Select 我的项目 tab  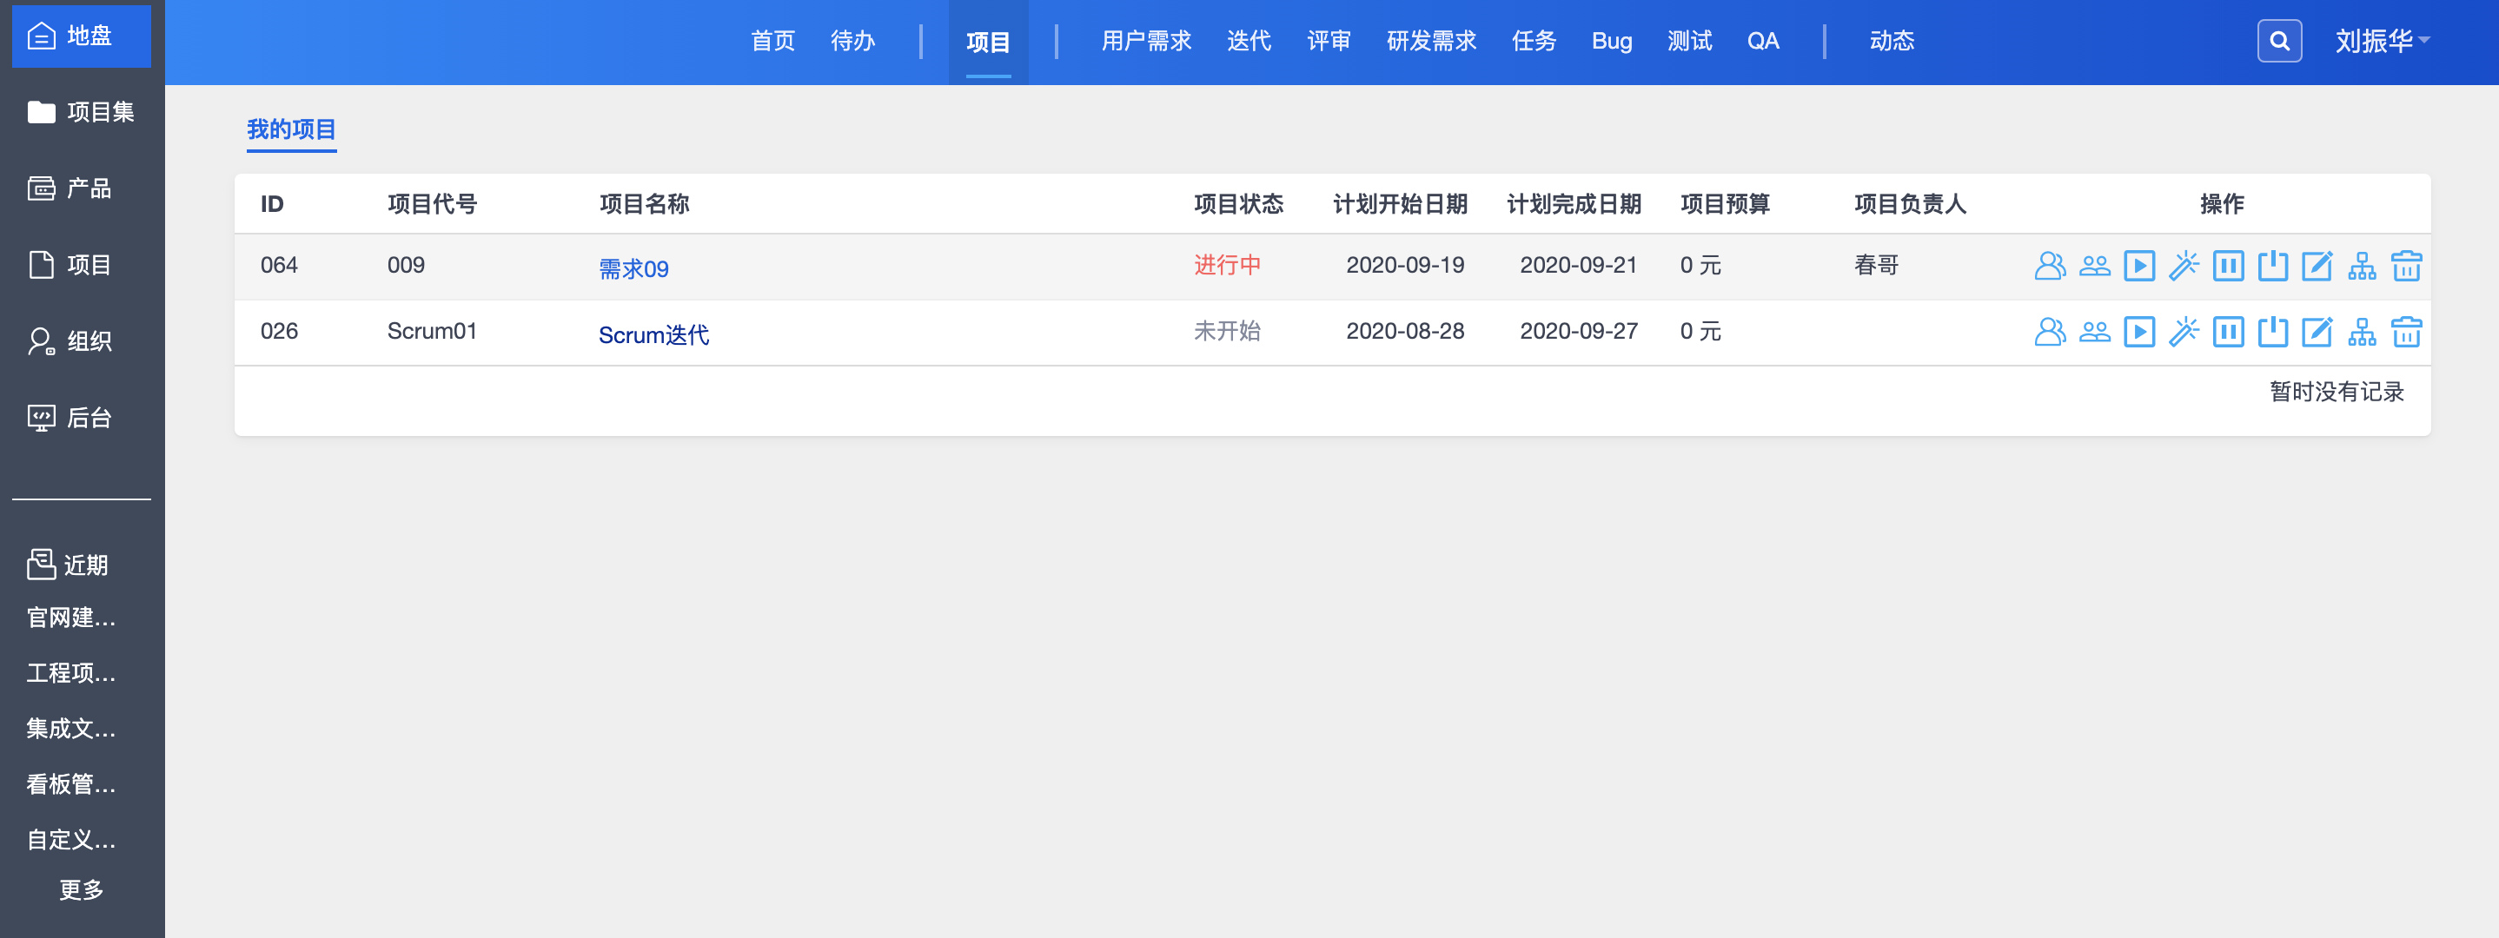[291, 129]
